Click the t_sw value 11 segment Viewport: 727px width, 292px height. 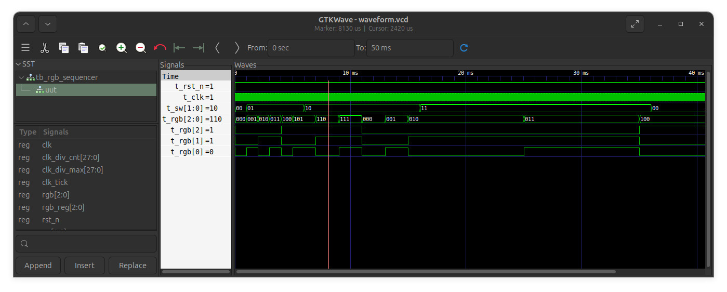pos(535,108)
